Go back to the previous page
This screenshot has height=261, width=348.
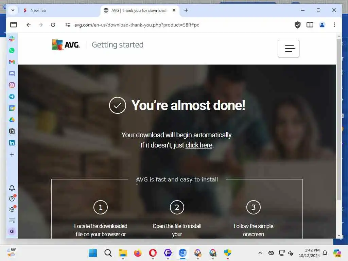(x=29, y=24)
